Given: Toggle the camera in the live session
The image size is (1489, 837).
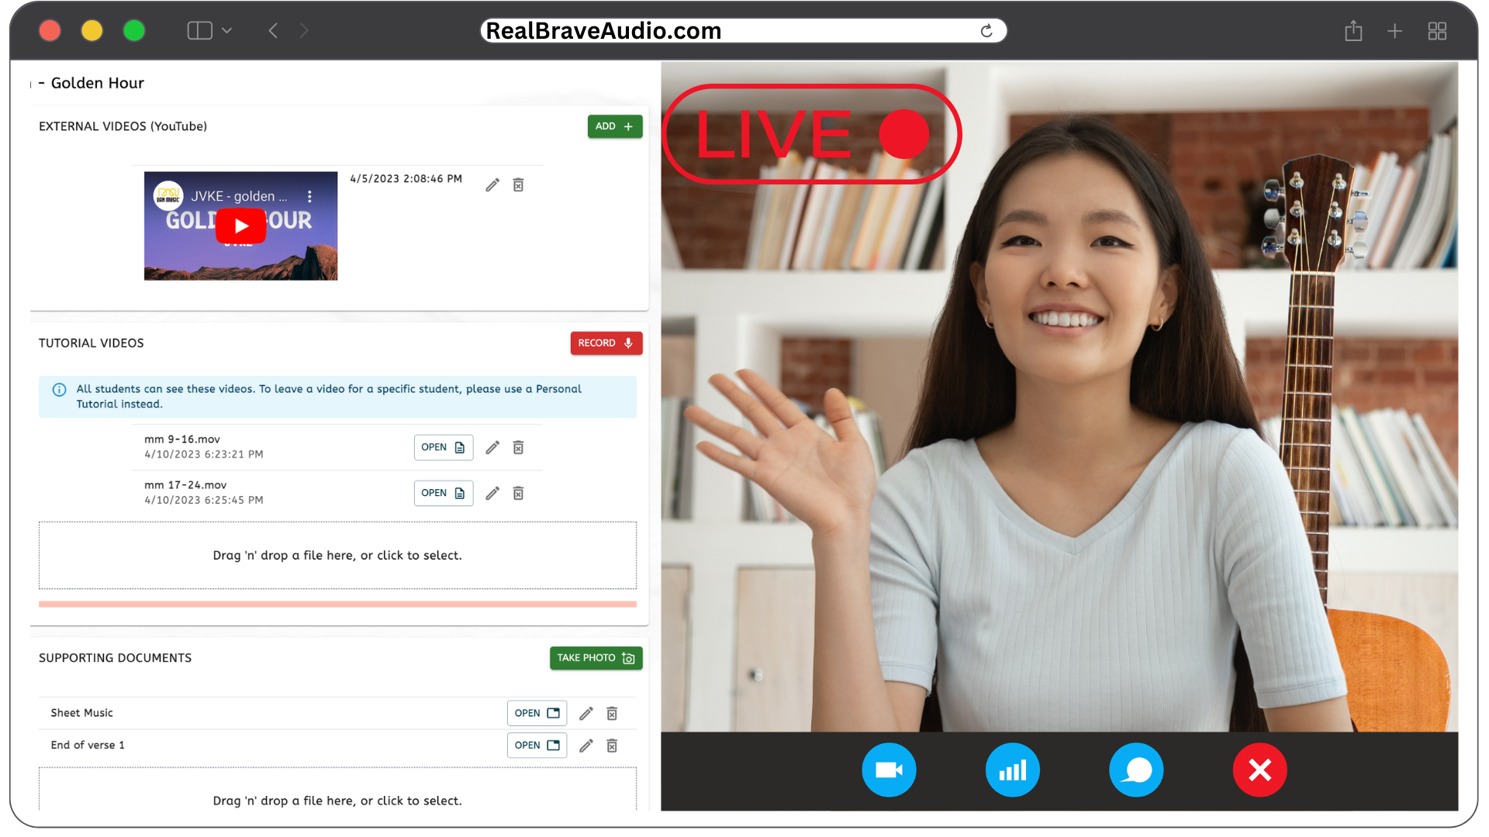Looking at the screenshot, I should tap(889, 770).
